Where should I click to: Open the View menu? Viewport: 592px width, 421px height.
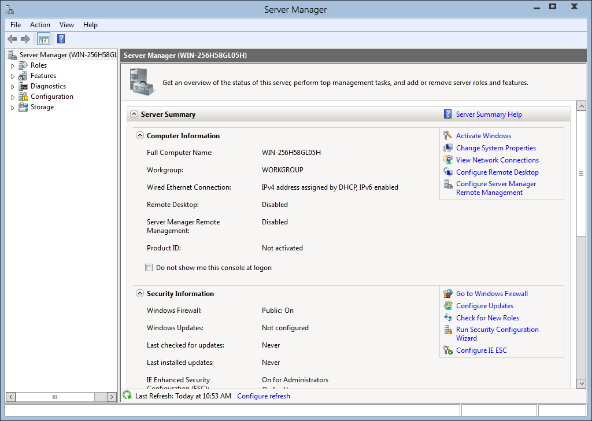click(x=66, y=25)
